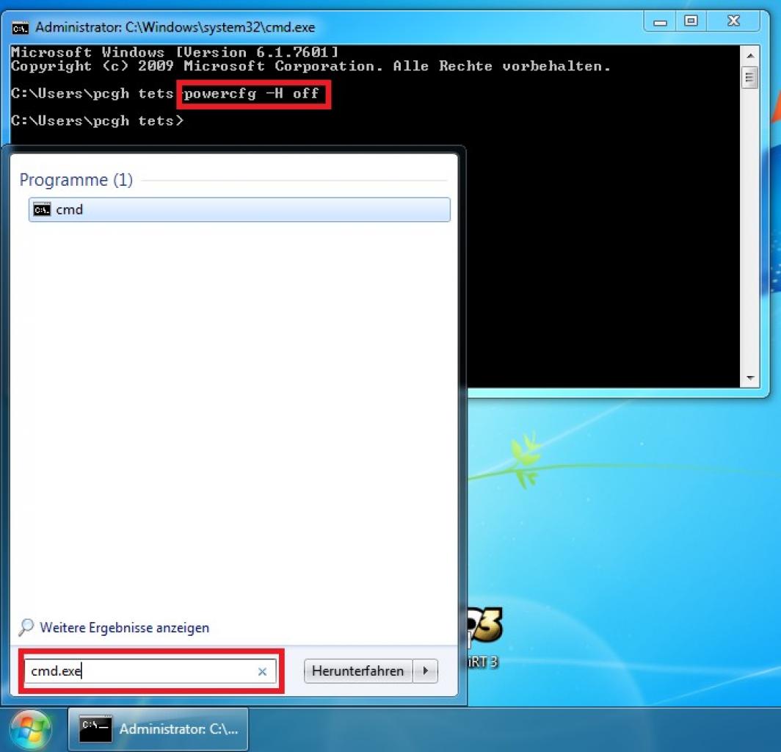Viewport: 781px width, 752px height.
Task: Click the cmd vertical scrollbar thumb
Action: pos(750,78)
